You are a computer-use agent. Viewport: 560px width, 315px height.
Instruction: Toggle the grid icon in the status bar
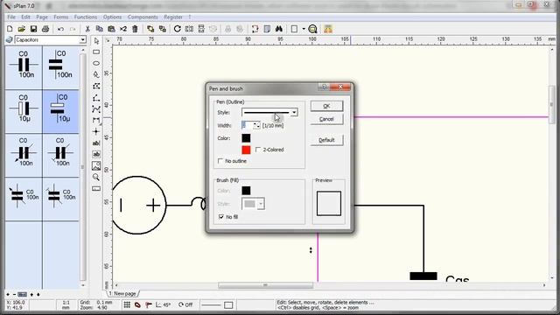(x=127, y=304)
